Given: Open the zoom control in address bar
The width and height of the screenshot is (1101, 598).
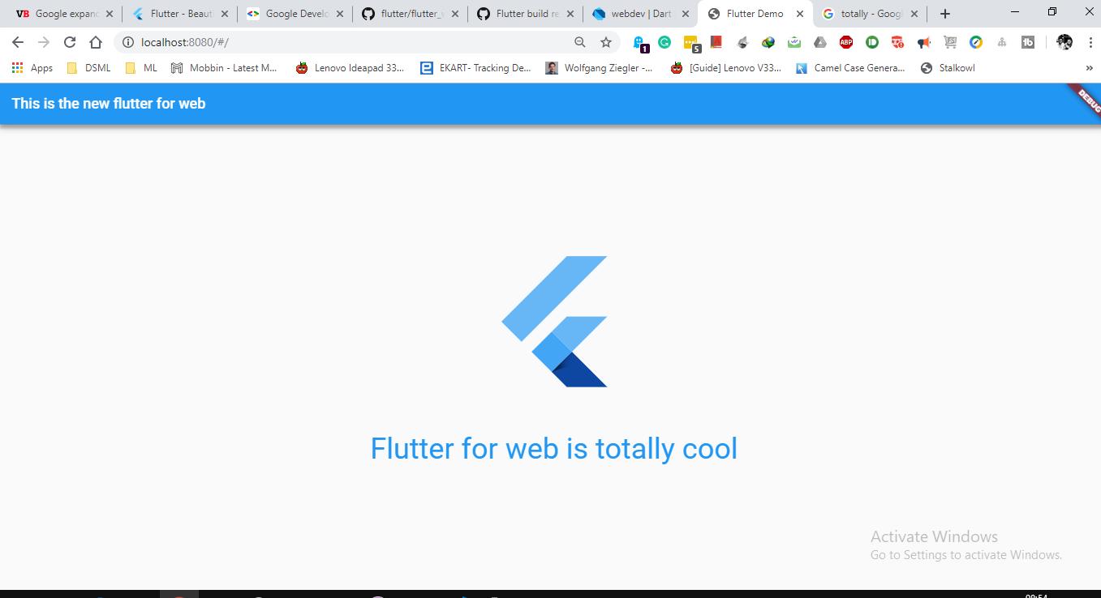Looking at the screenshot, I should [x=579, y=42].
